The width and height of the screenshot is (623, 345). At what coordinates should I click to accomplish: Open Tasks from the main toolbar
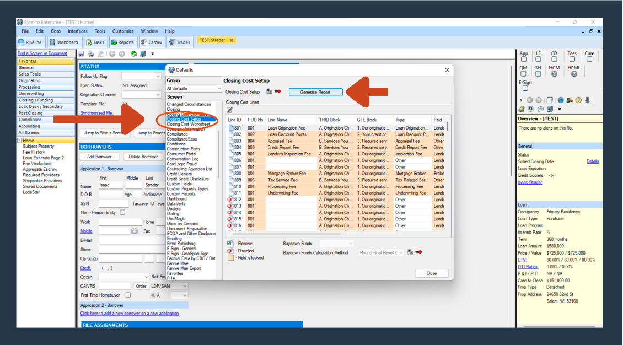pos(95,42)
